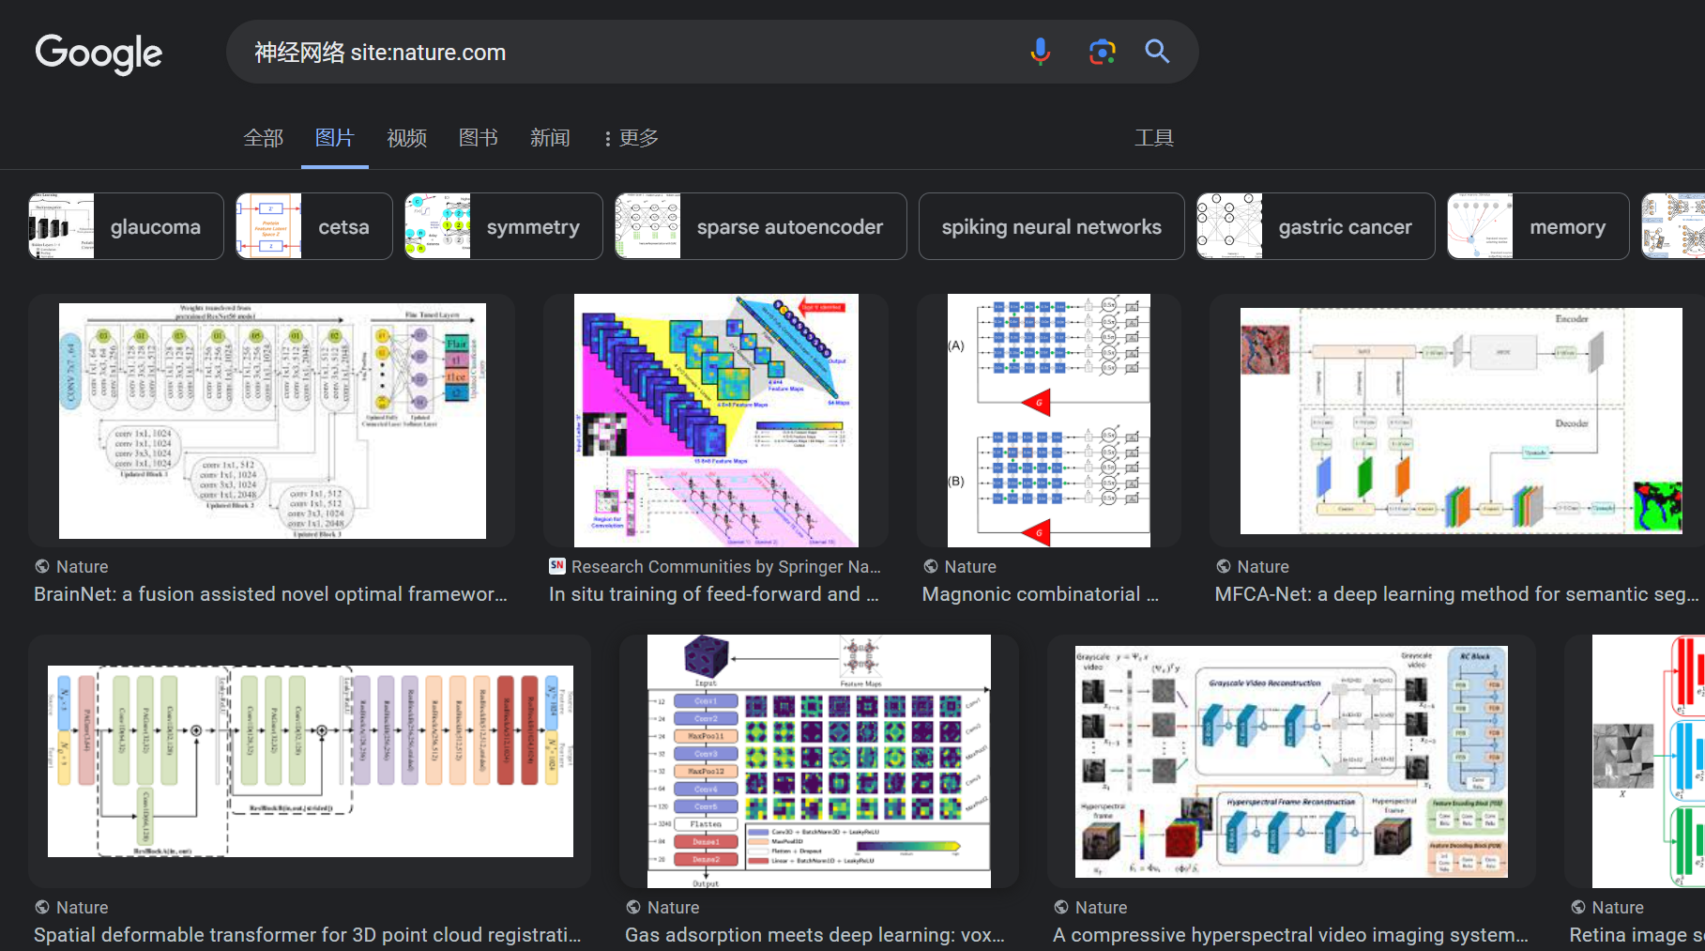Open the hyperspectral video imaging thumbnail
Image resolution: width=1705 pixels, height=951 pixels.
pos(1291,761)
